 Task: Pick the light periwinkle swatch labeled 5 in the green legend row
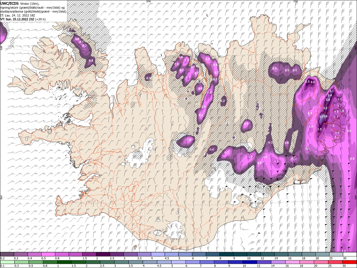click(178, 262)
